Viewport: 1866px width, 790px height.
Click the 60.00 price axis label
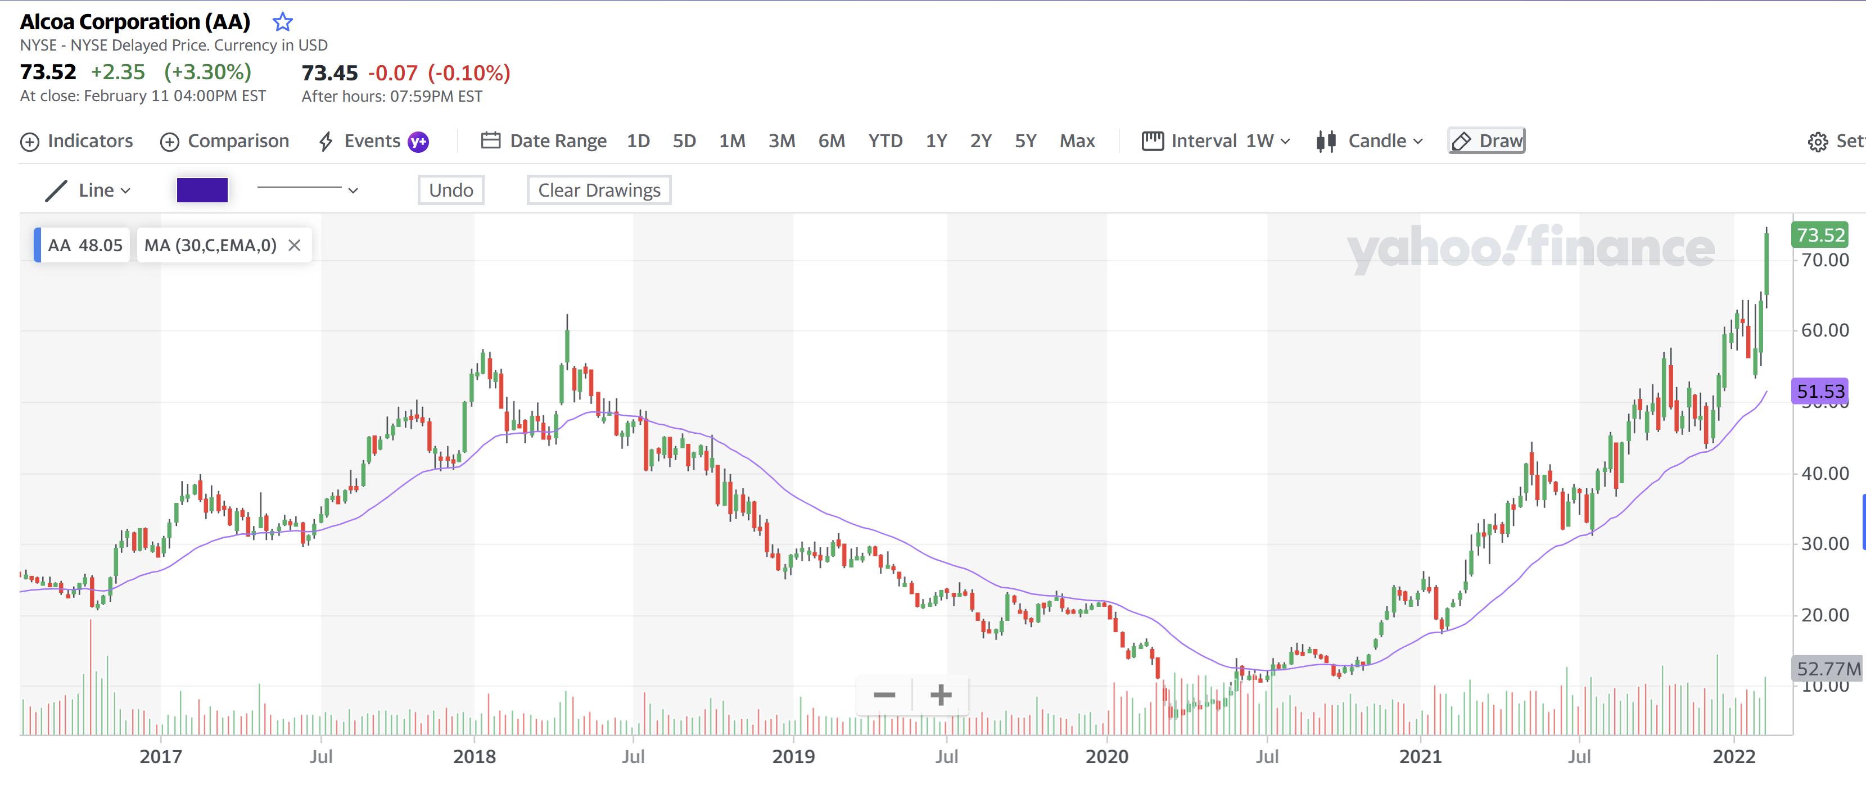[1825, 330]
